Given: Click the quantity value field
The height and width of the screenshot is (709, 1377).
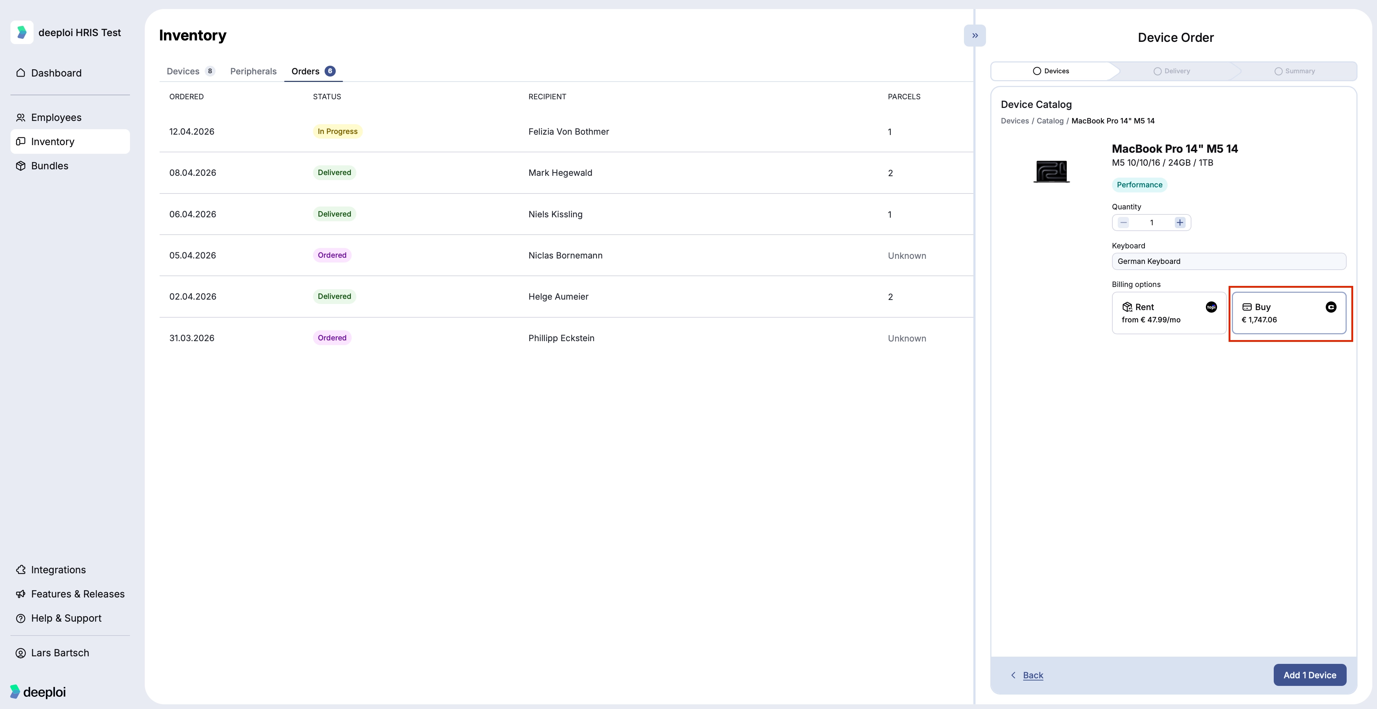Looking at the screenshot, I should pyautogui.click(x=1151, y=222).
